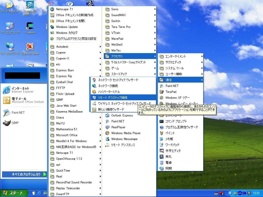Click the GIMP icon in pinned list
Screen dimensions: 263x197
[x=7, y=123]
